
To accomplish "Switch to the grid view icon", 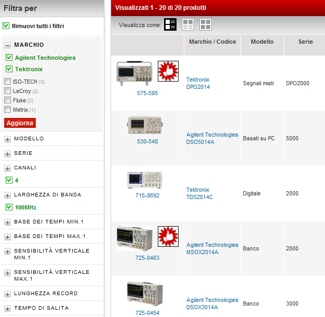I will point(206,24).
